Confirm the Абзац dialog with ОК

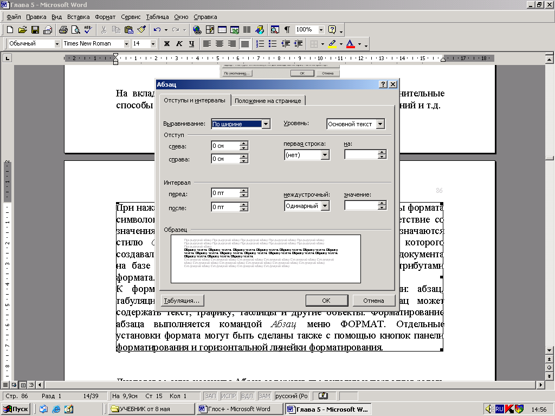click(326, 300)
